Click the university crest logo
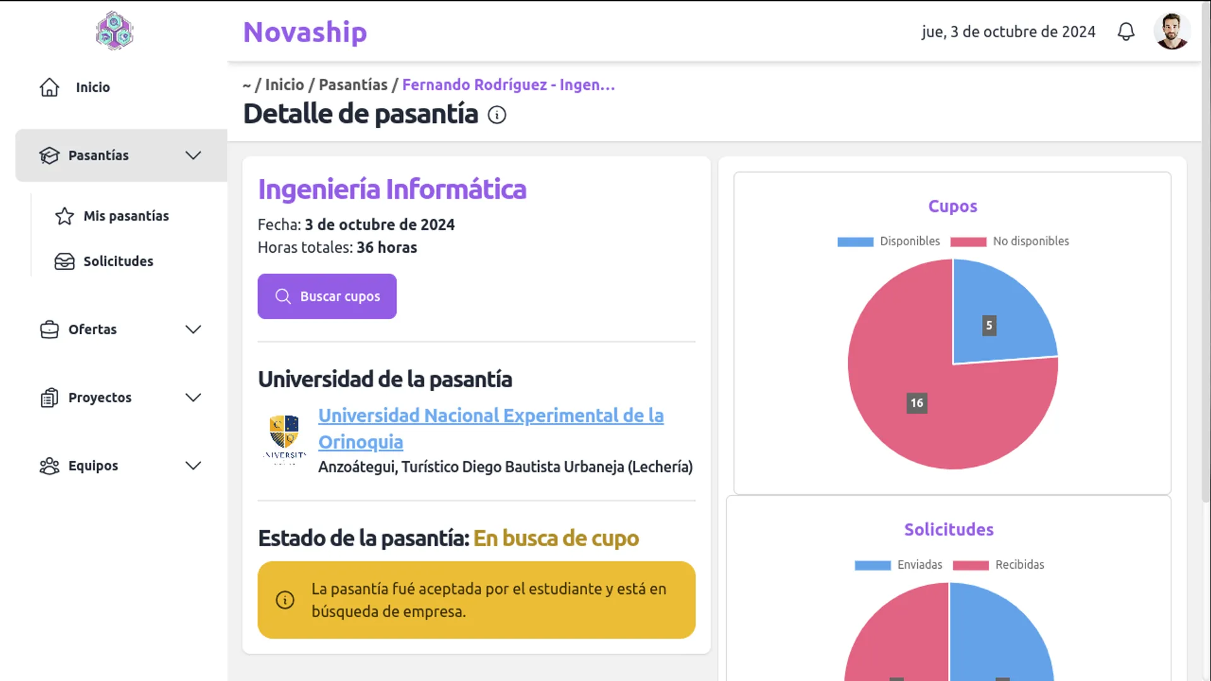This screenshot has height=681, width=1211. pyautogui.click(x=284, y=439)
